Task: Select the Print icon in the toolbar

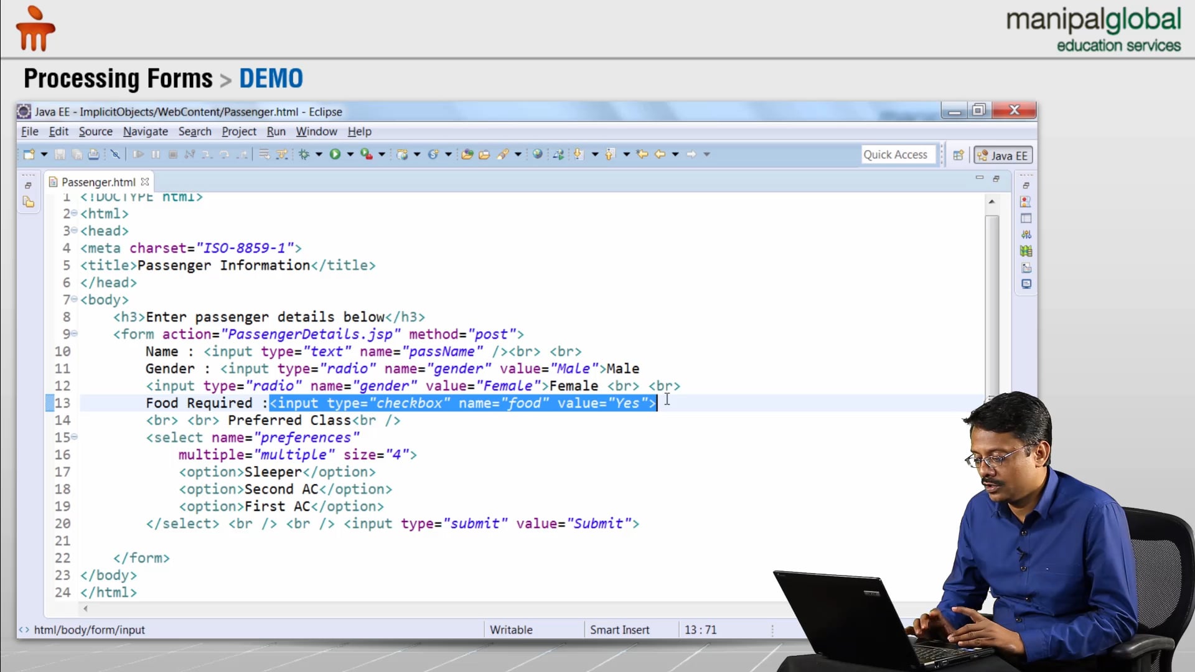Action: [93, 154]
